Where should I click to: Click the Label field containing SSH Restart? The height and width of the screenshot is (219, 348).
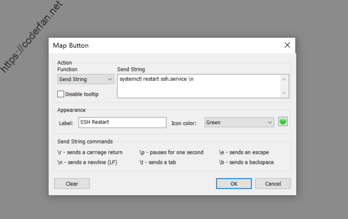coord(122,123)
